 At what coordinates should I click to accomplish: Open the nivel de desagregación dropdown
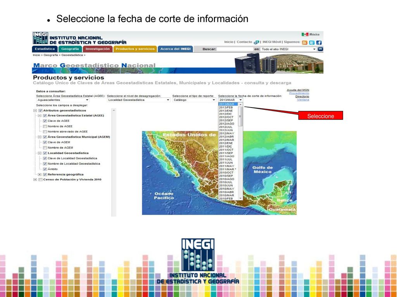click(x=138, y=100)
